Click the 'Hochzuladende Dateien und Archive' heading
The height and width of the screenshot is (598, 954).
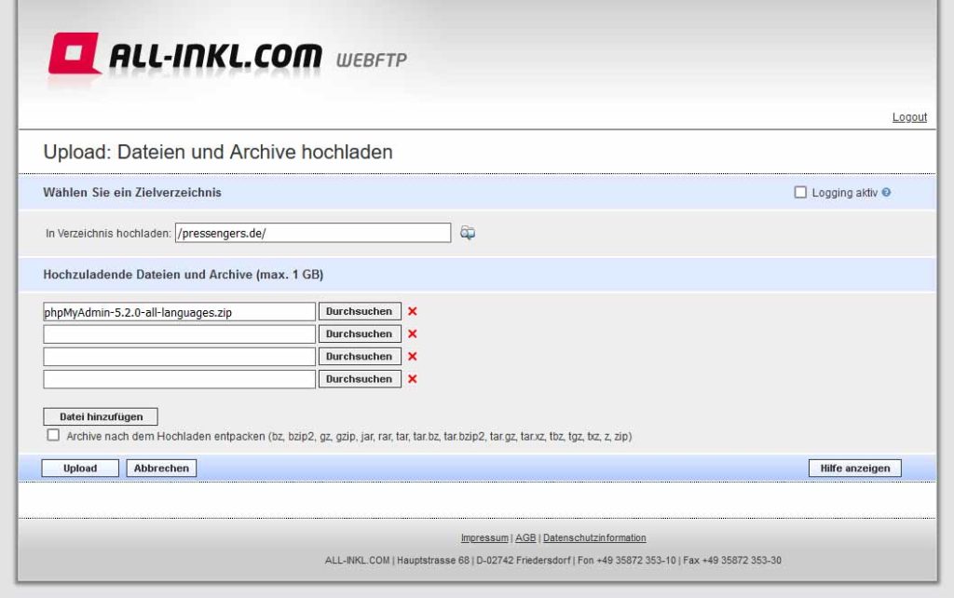click(184, 275)
